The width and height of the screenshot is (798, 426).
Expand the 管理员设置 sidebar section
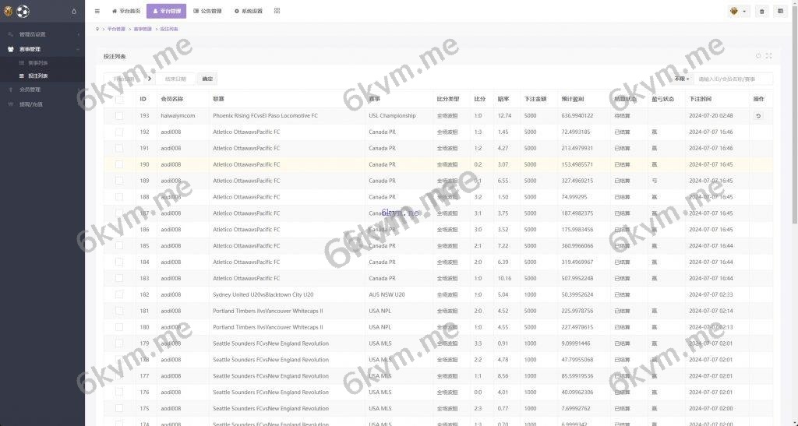click(42, 34)
